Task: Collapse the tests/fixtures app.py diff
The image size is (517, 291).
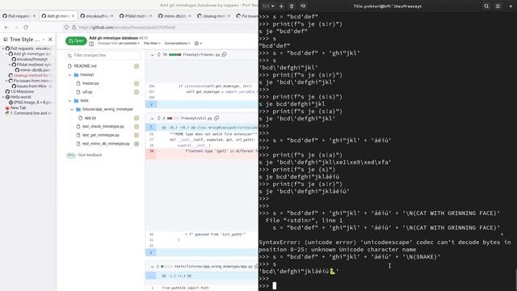Action: click(x=153, y=267)
